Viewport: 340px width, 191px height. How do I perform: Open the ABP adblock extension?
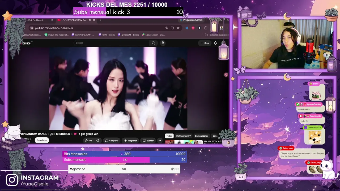193,28
